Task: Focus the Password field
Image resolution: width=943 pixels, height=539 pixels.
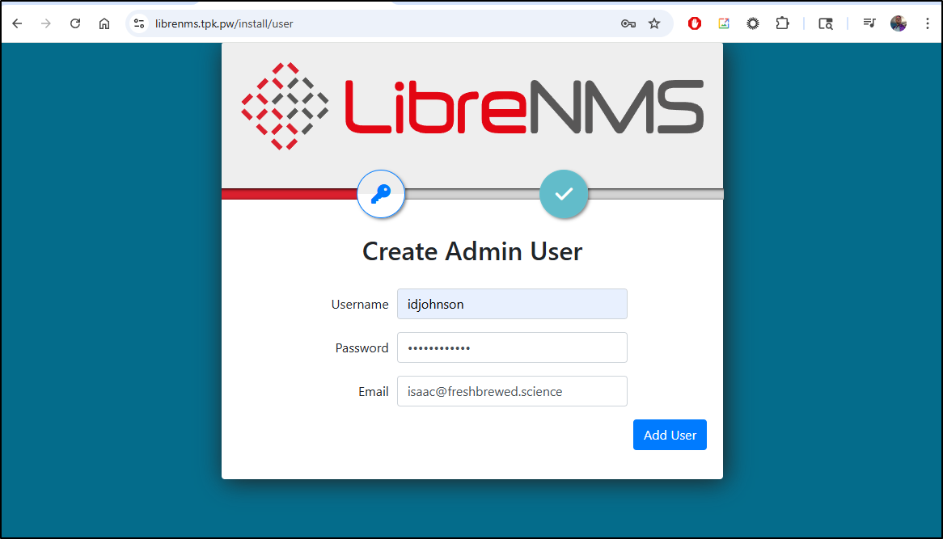Action: (512, 347)
